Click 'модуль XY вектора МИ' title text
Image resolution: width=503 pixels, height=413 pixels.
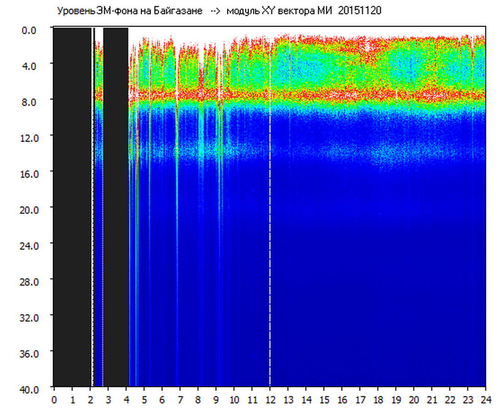click(x=279, y=11)
